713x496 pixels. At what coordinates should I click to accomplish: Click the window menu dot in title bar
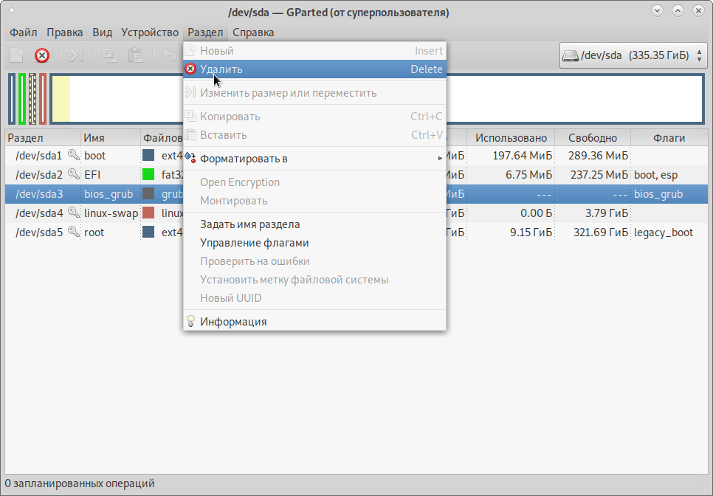pyautogui.click(x=12, y=10)
